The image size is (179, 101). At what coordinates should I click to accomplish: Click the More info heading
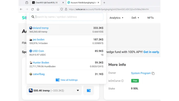pos(117,65)
